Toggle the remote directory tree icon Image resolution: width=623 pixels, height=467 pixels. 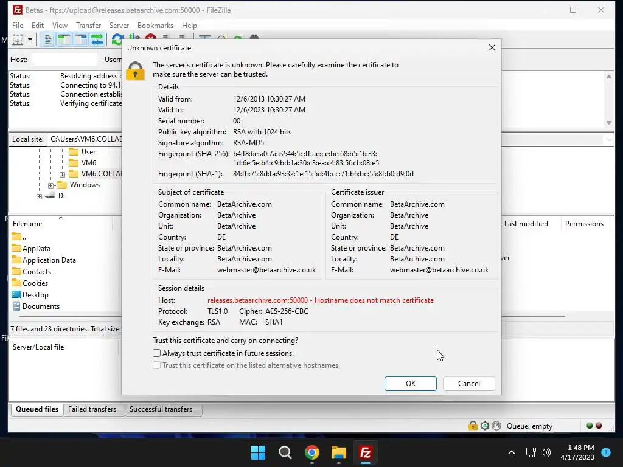[81, 40]
